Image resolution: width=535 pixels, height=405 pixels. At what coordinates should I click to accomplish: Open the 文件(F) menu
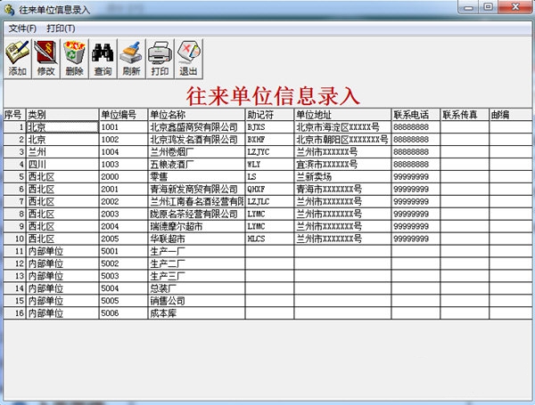(x=22, y=28)
